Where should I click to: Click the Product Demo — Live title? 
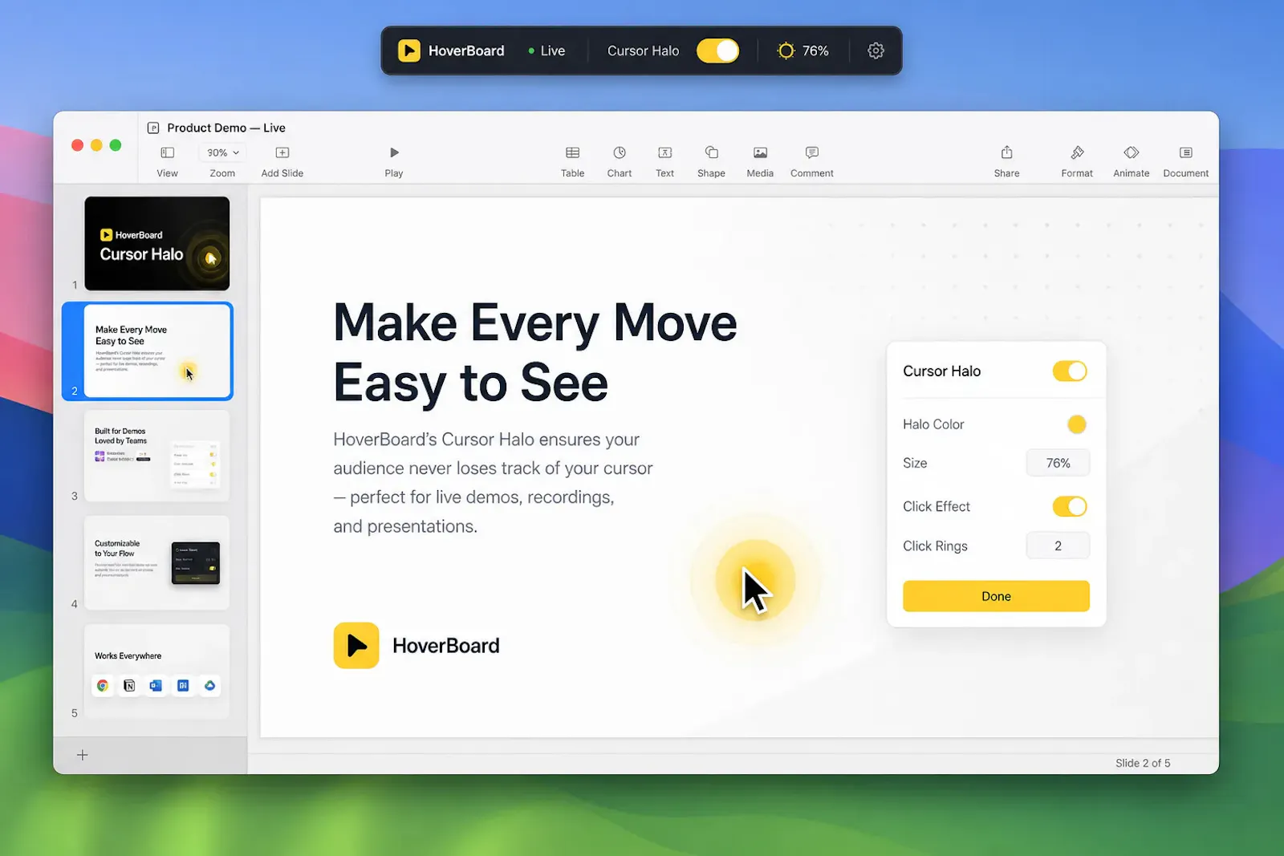[x=226, y=128]
